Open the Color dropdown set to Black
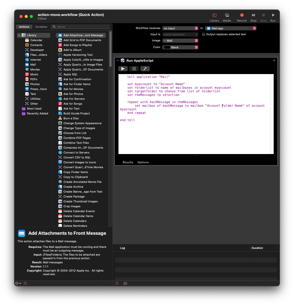 click(180, 47)
